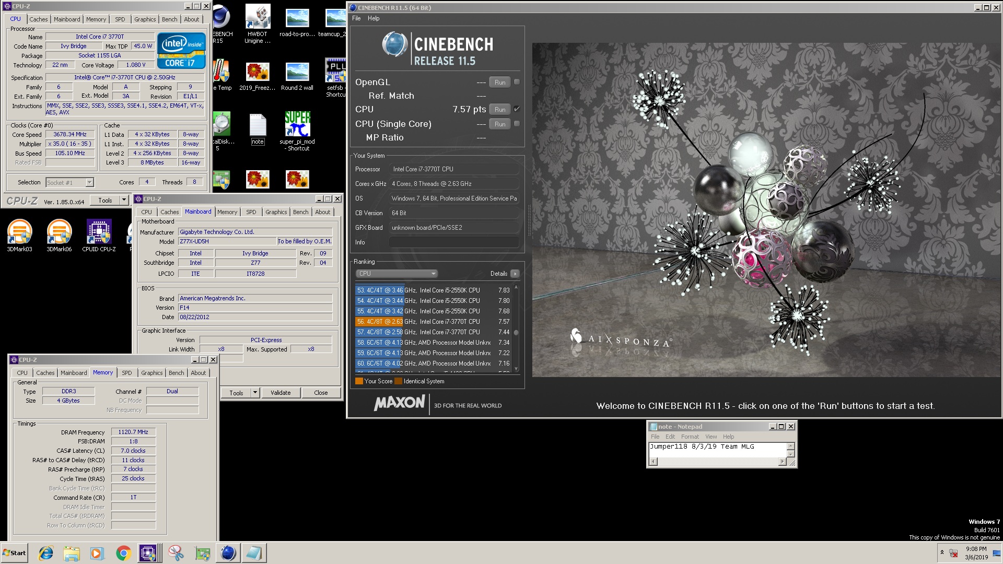
Task: Select the road-to-pro image file on desktop
Action: [297, 22]
